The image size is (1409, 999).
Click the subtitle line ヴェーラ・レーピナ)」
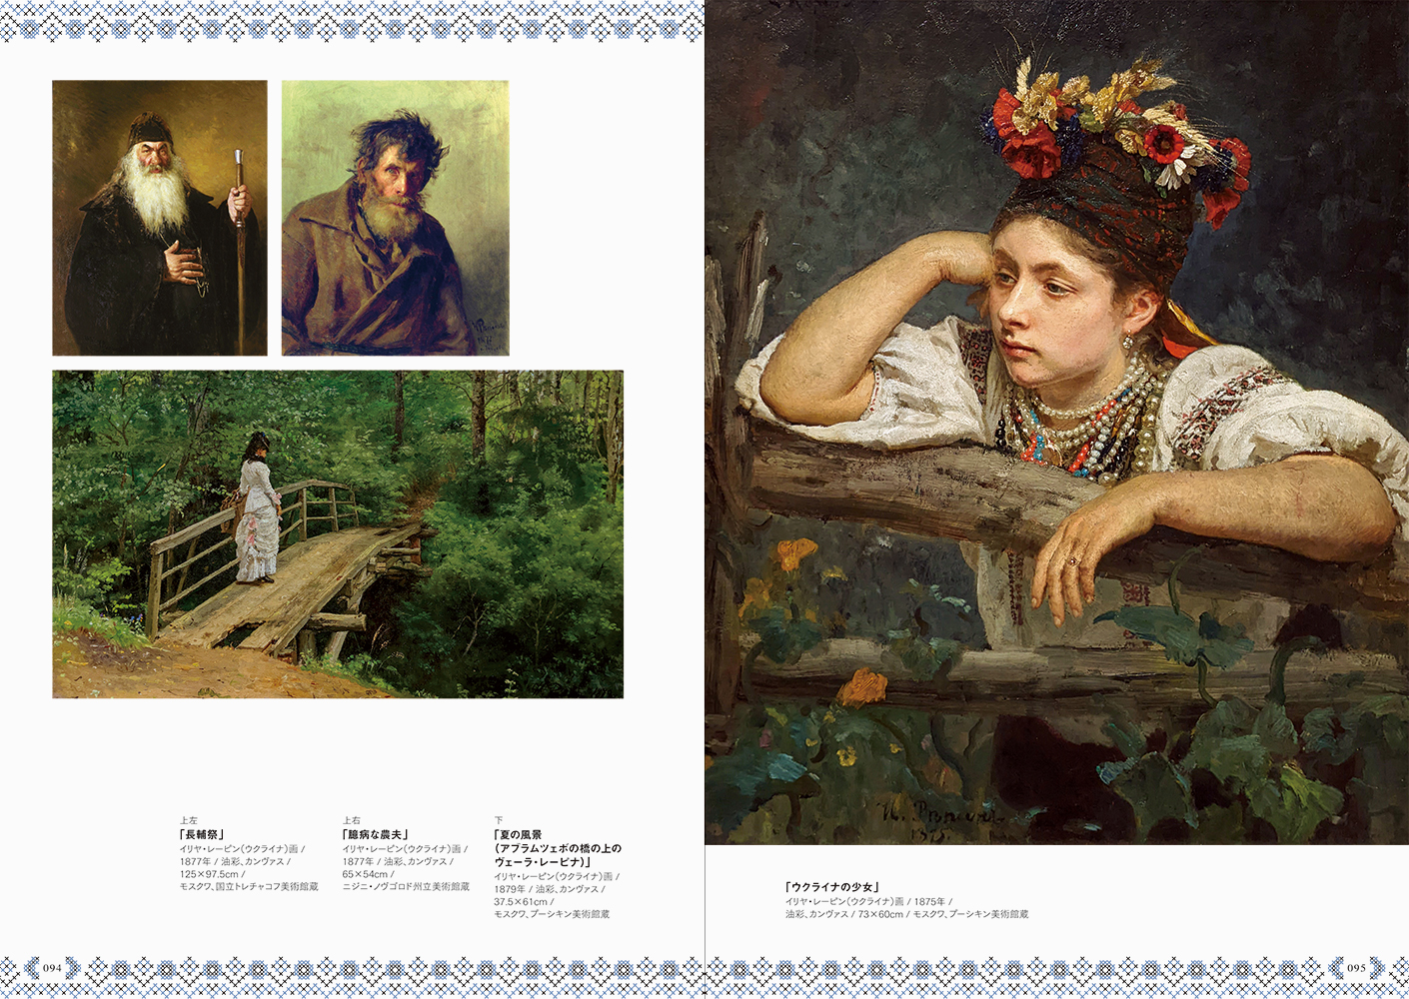click(x=544, y=861)
